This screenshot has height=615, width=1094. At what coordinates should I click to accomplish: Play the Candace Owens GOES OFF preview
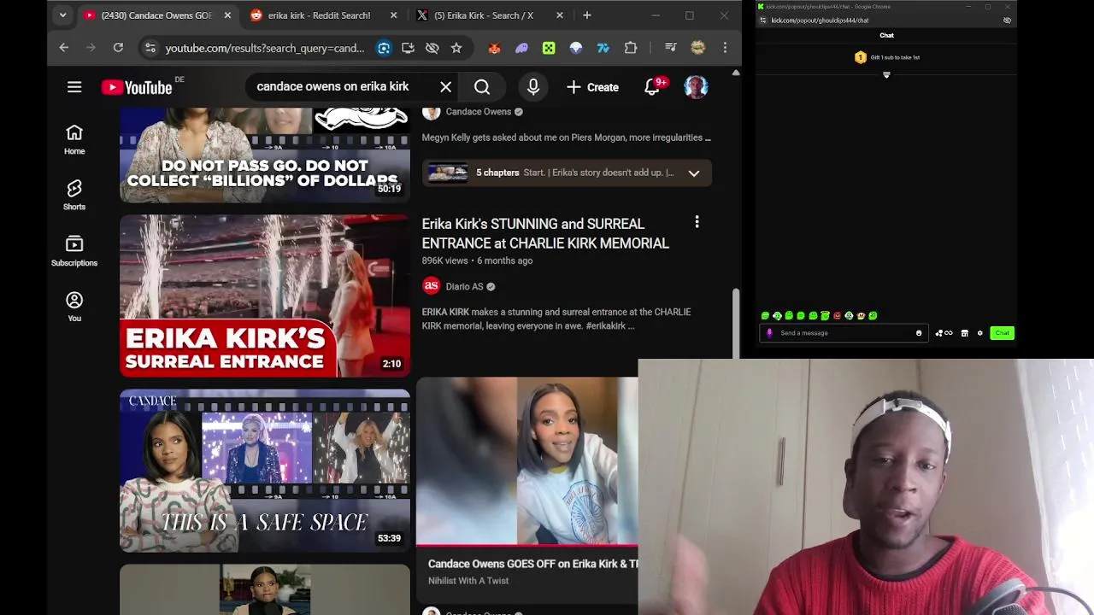(526, 461)
